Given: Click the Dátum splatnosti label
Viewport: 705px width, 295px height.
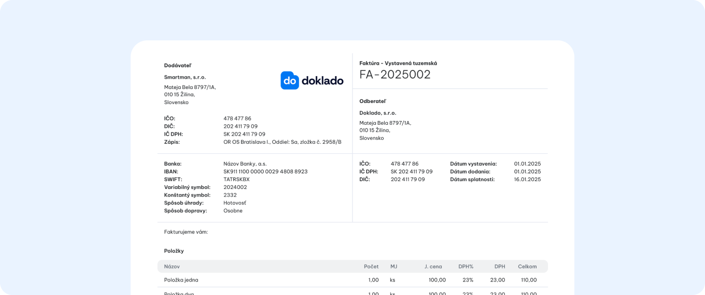Looking at the screenshot, I should point(472,179).
